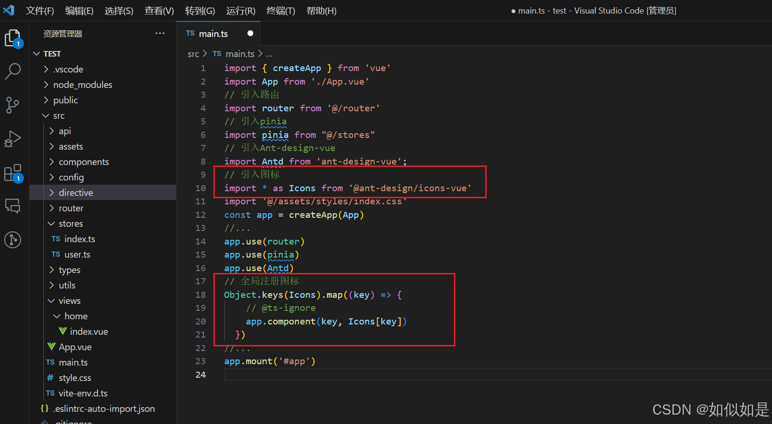772x424 pixels.
Task: Open the Search view icon
Action: click(13, 71)
